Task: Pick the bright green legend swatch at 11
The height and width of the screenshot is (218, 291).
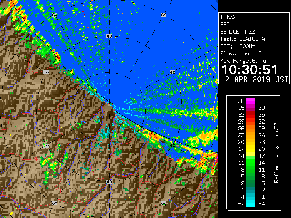Action: 250,163
